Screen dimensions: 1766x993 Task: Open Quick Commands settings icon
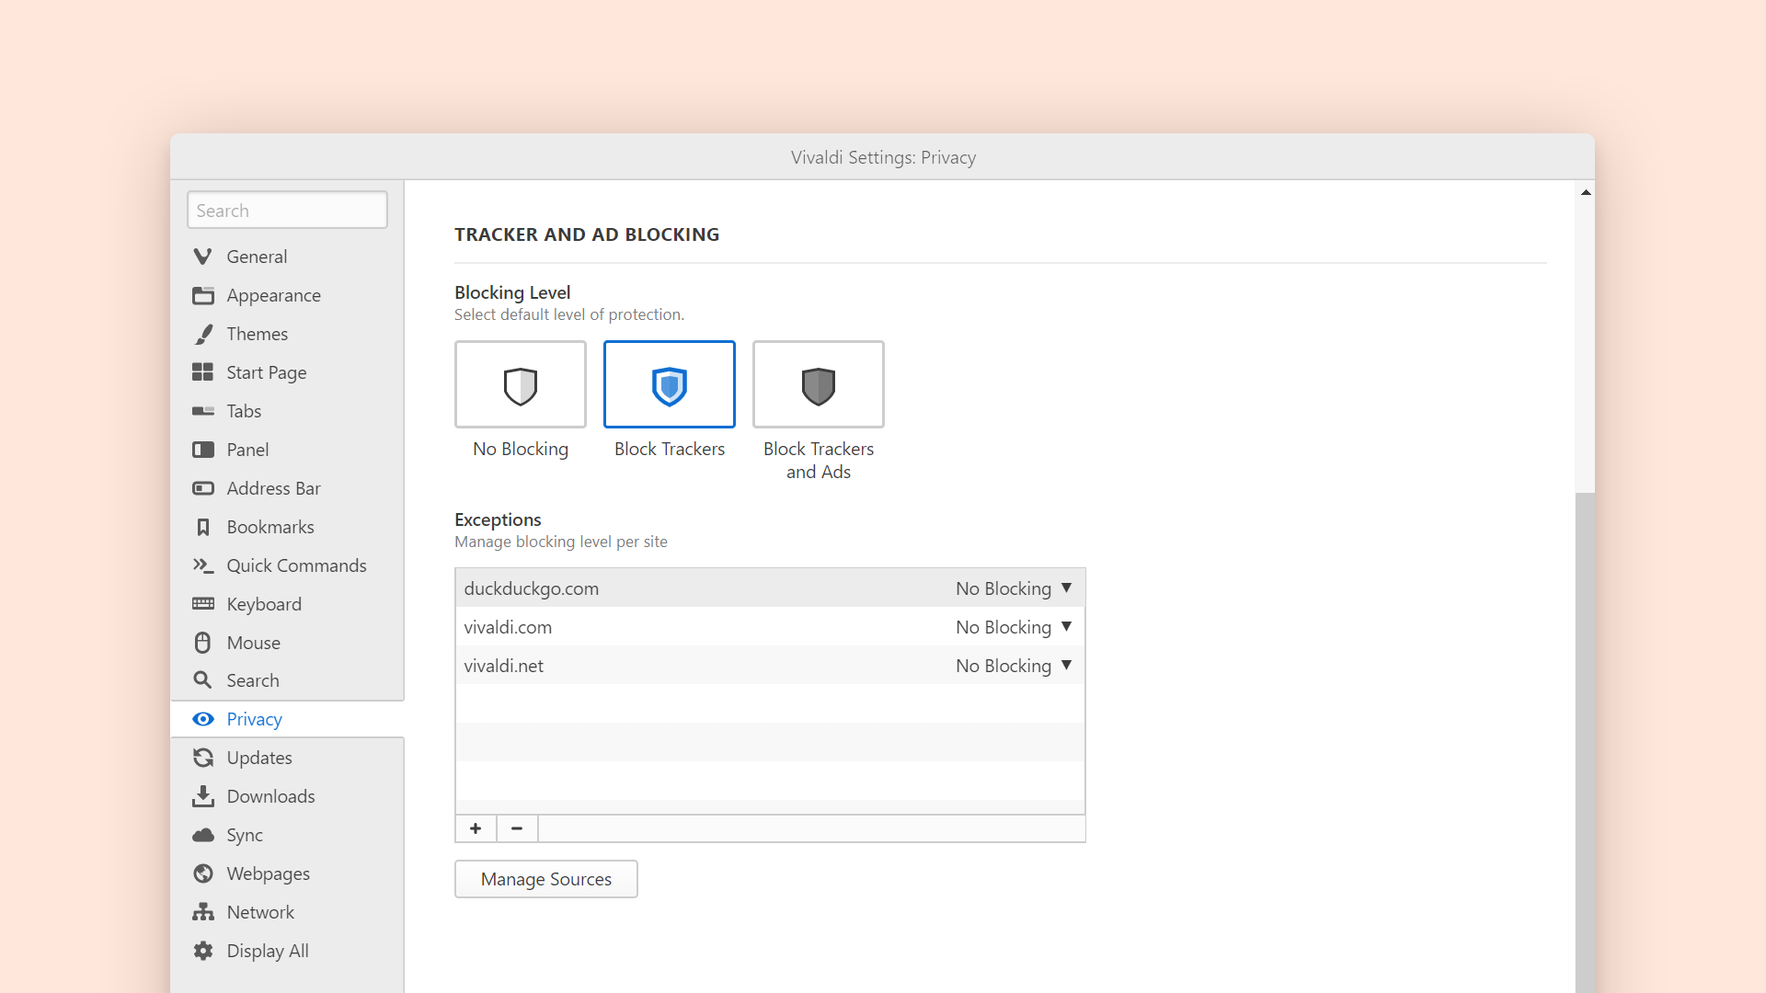tap(203, 565)
